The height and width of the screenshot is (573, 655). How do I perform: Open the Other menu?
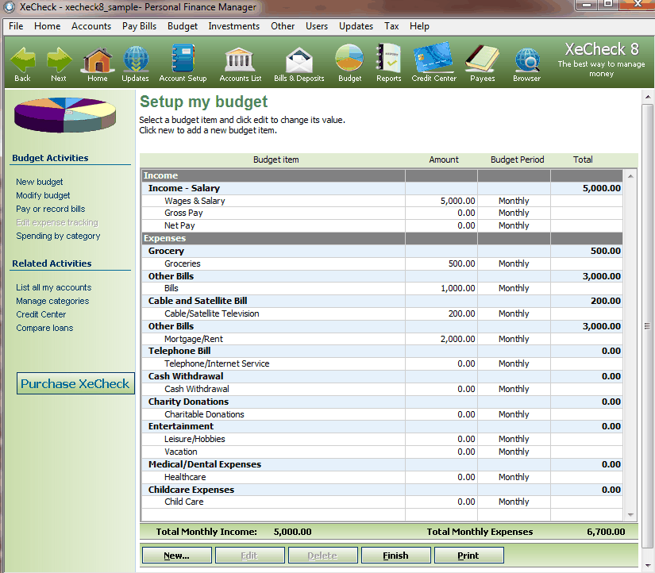[x=283, y=26]
